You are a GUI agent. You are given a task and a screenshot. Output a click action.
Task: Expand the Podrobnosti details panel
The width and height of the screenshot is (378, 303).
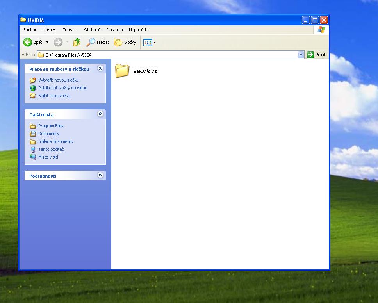(100, 175)
